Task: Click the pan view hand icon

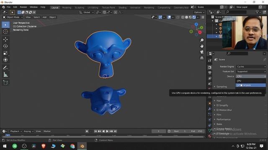Action: click(x=202, y=46)
